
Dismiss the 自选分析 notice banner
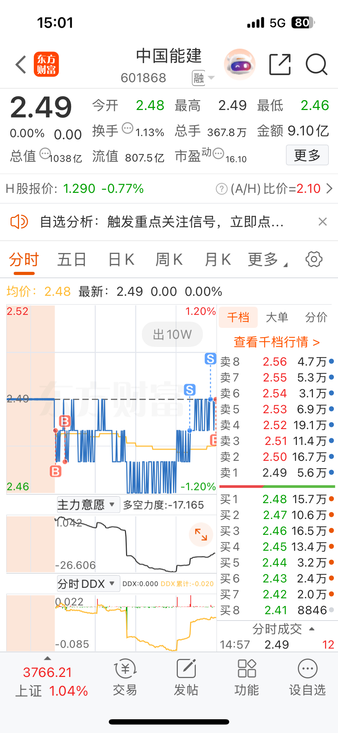pyautogui.click(x=323, y=222)
